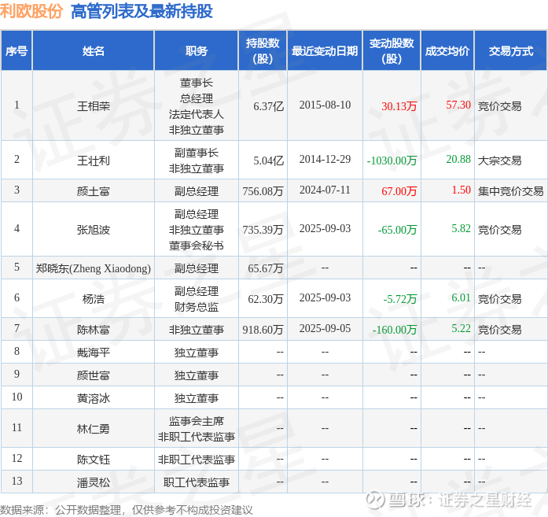Viewport: 548px width, 517px height.
Task: Click the change value -160.00万
Action: point(395,330)
